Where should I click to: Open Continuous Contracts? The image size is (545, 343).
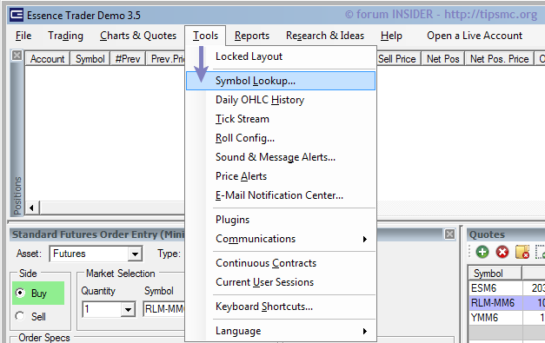pos(281,263)
